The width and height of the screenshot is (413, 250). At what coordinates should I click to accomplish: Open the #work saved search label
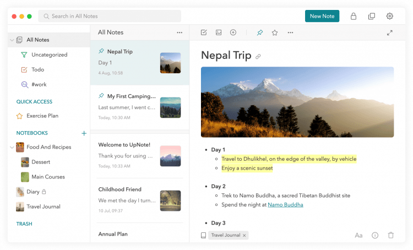tap(39, 85)
